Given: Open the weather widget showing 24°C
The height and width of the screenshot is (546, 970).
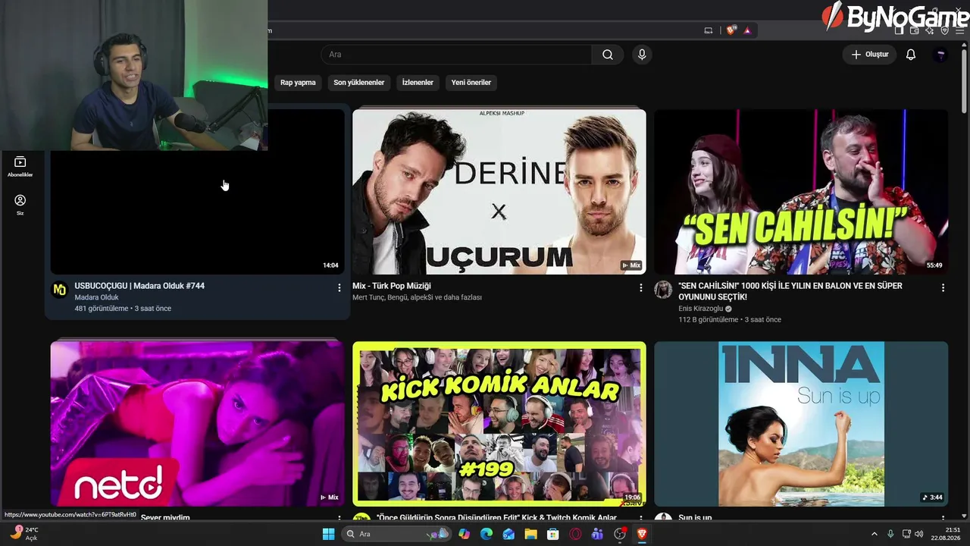Looking at the screenshot, I should coord(23,533).
